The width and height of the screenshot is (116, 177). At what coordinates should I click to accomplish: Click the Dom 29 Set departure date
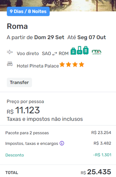49,37
